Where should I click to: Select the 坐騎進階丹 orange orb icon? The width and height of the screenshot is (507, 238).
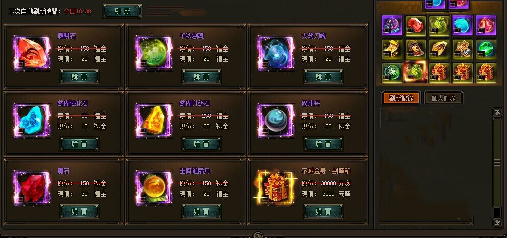154,188
